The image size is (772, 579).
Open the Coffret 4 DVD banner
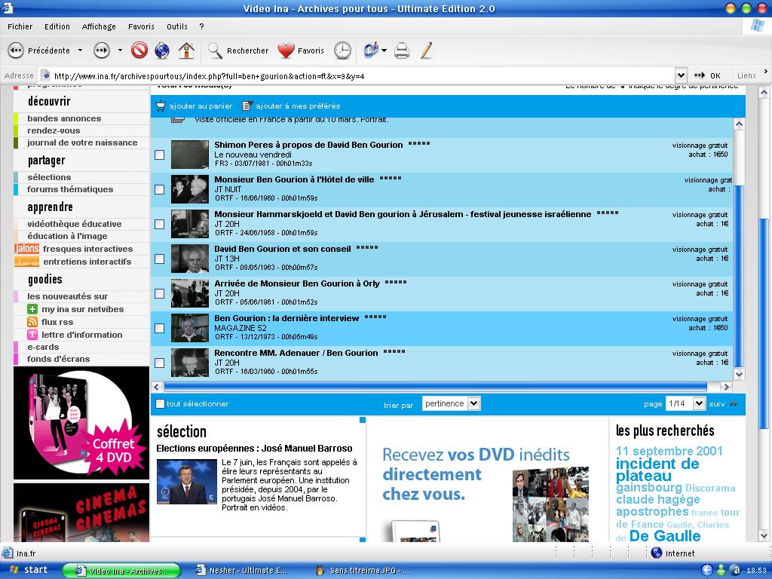pos(81,423)
